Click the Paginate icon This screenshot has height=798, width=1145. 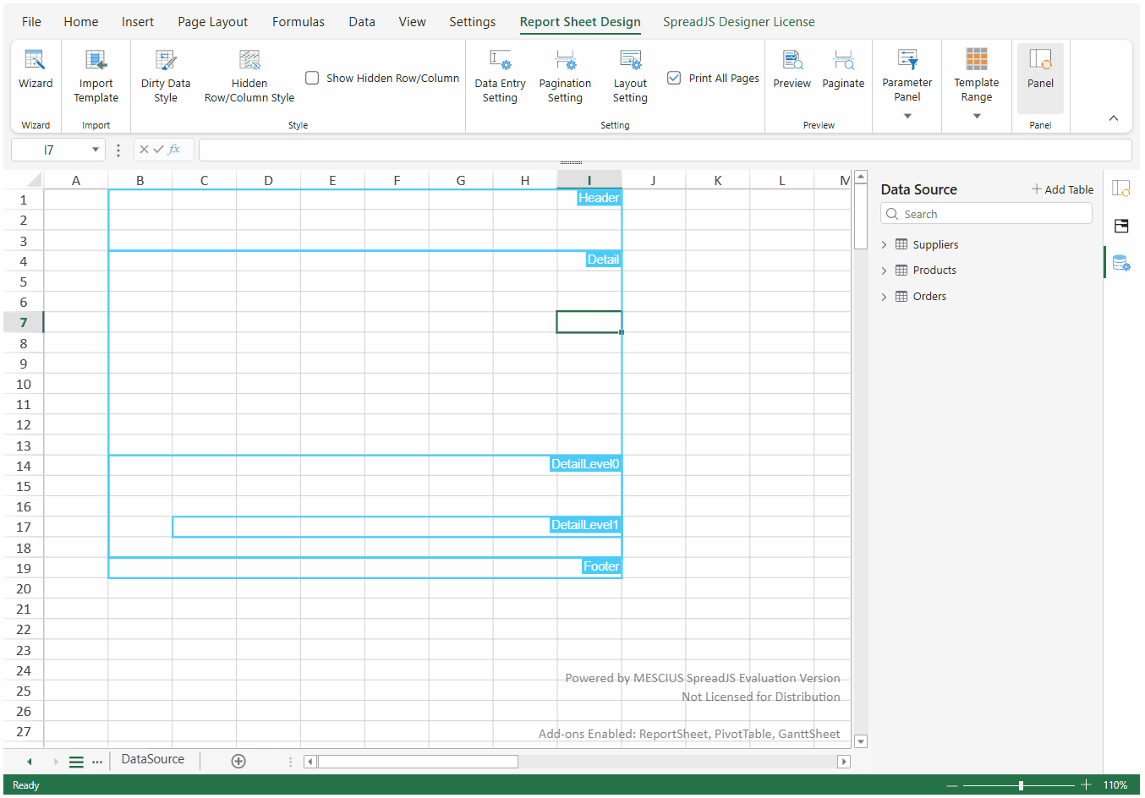point(843,60)
